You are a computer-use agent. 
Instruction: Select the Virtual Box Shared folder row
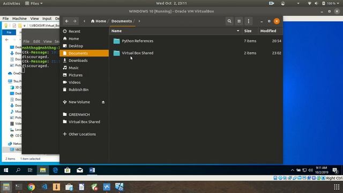click(x=196, y=53)
